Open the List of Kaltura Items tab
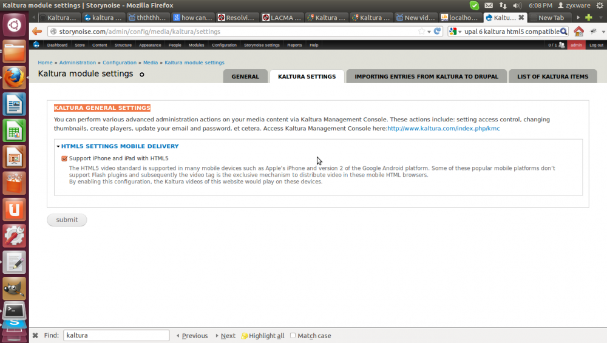607x343 pixels. click(x=552, y=76)
